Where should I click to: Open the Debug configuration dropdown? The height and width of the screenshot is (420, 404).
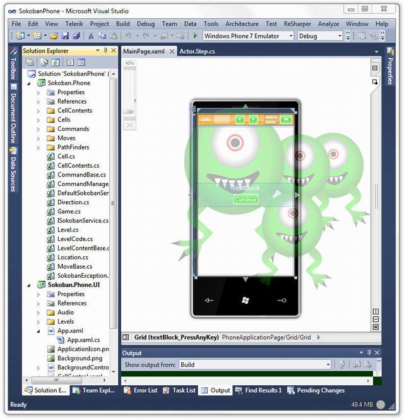click(340, 36)
